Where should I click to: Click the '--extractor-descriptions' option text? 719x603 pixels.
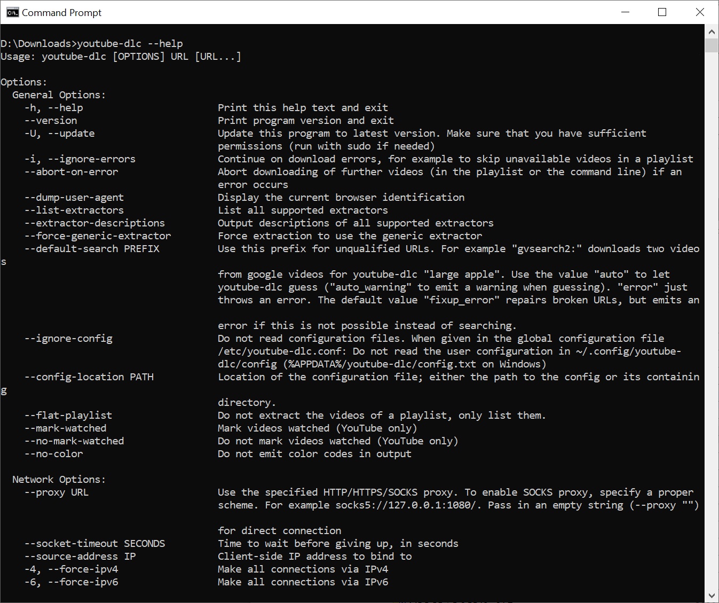pyautogui.click(x=94, y=223)
